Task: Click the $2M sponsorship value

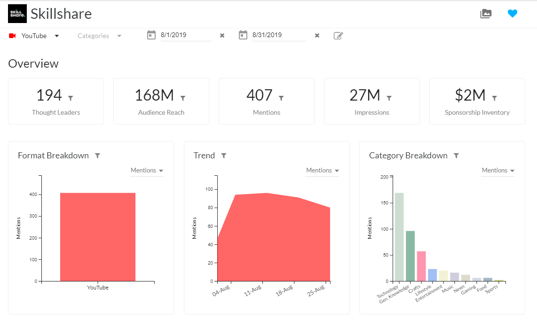Action: (470, 95)
